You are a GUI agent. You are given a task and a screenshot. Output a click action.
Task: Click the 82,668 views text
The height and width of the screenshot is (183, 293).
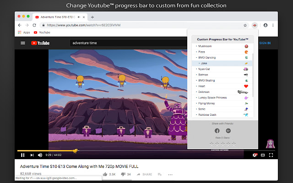pos(31,174)
